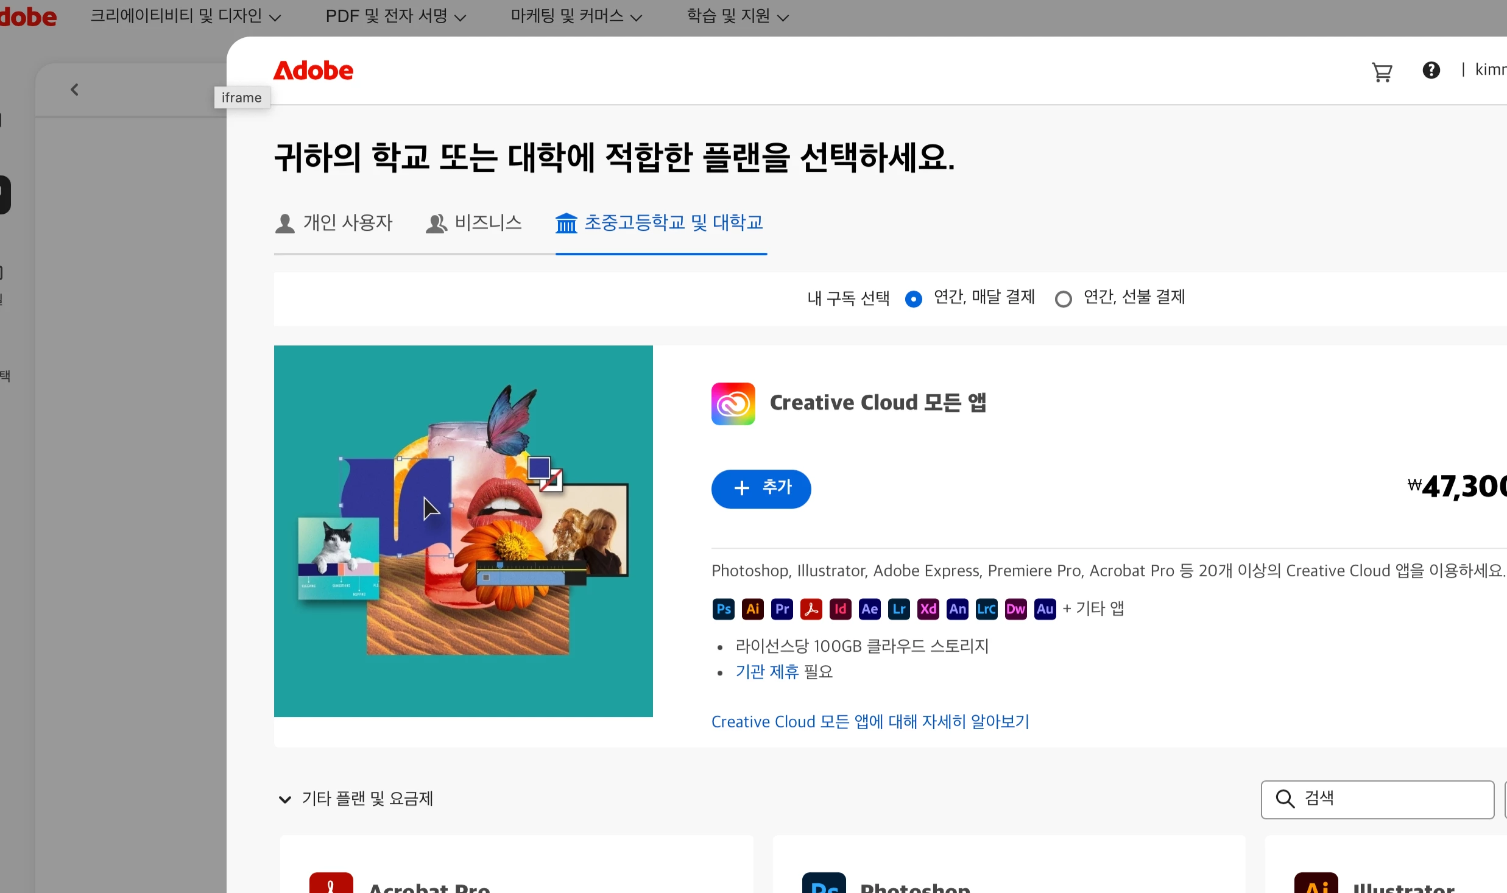Click the Acrobat app icon in list
Screen dimensions: 1507x893
811,609
